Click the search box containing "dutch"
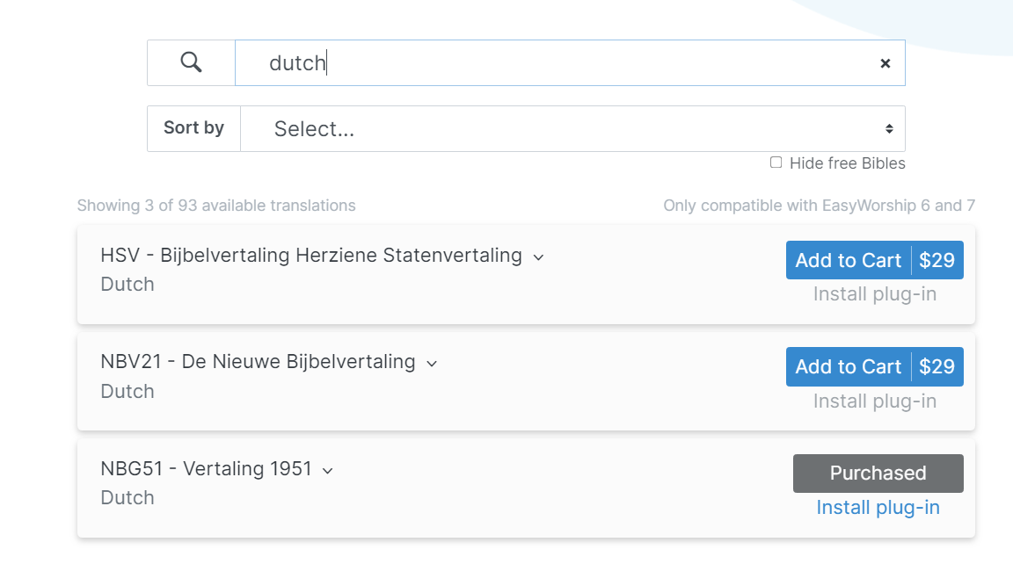This screenshot has width=1013, height=564. coord(563,63)
